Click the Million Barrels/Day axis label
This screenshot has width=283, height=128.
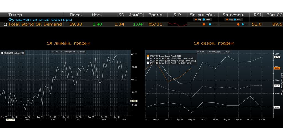(281, 84)
